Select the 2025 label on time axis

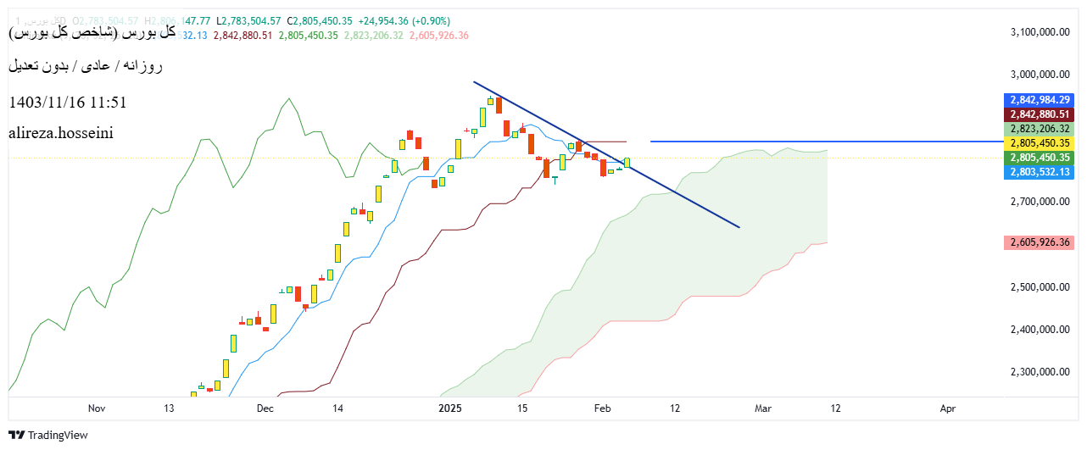[x=451, y=408]
